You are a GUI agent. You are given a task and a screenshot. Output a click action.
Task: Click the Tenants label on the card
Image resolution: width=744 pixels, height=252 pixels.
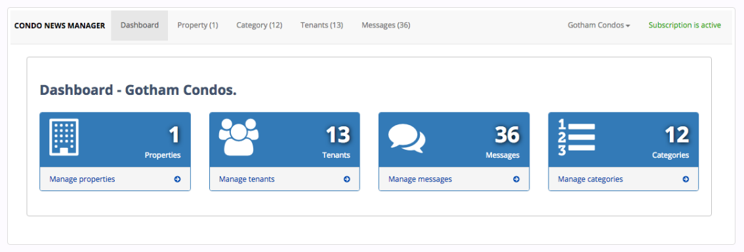click(x=336, y=155)
